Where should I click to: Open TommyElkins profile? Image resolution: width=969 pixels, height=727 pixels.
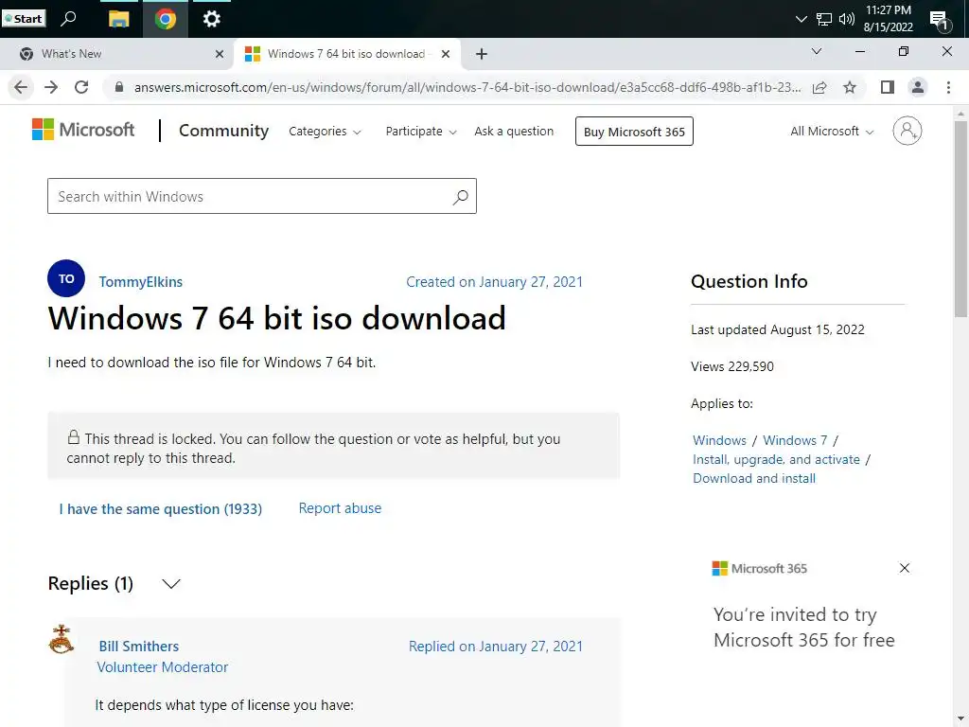click(140, 282)
